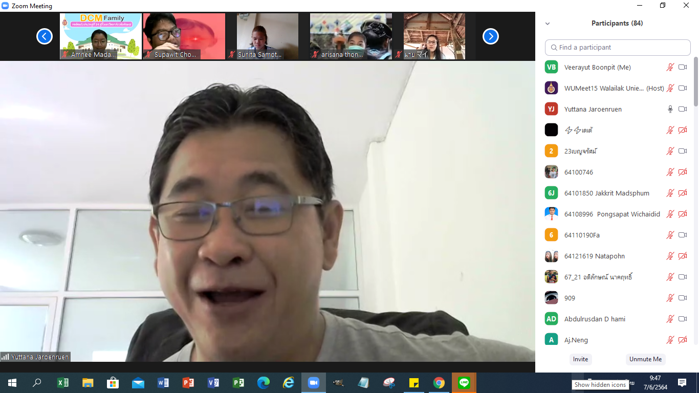Click the WUMeet15 host muted mic icon
Viewport: 699px width, 393px height.
pos(670,88)
